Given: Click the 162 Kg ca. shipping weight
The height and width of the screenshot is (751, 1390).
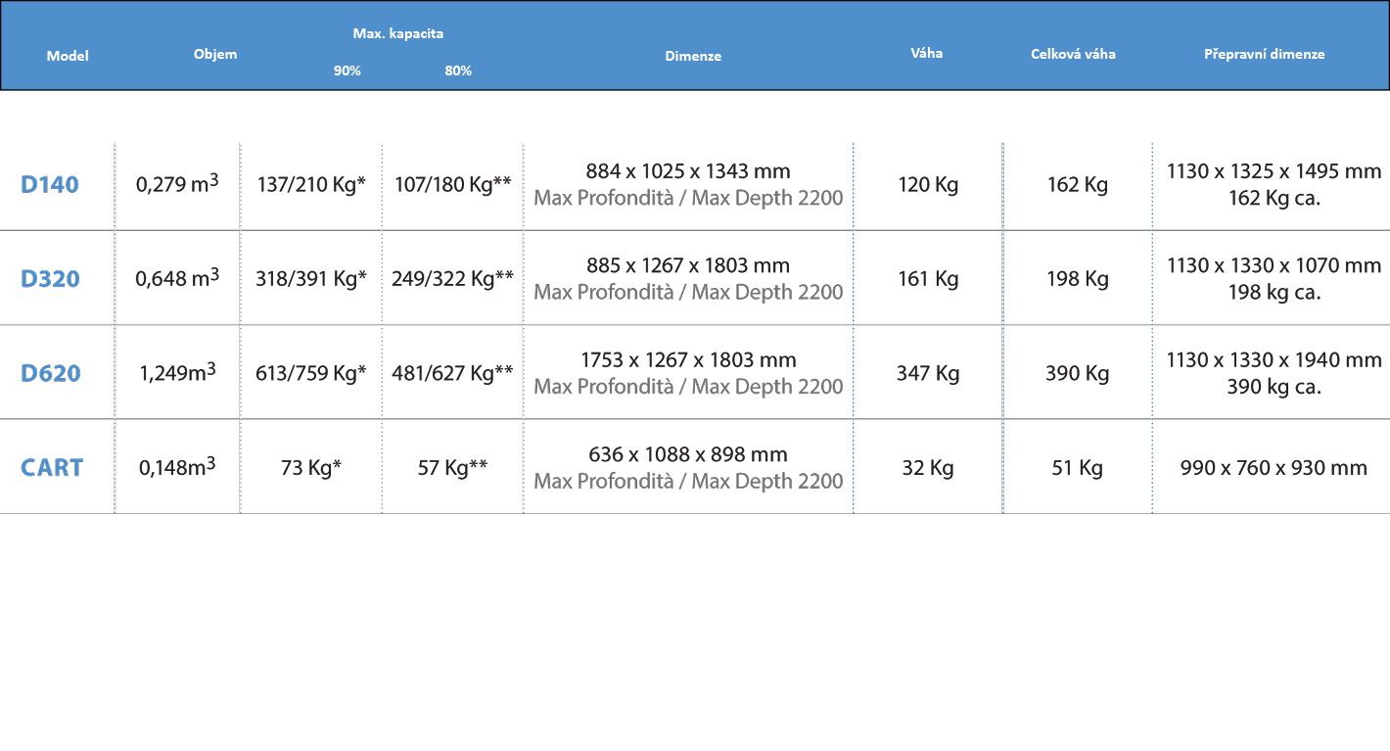Looking at the screenshot, I should point(1274,199).
